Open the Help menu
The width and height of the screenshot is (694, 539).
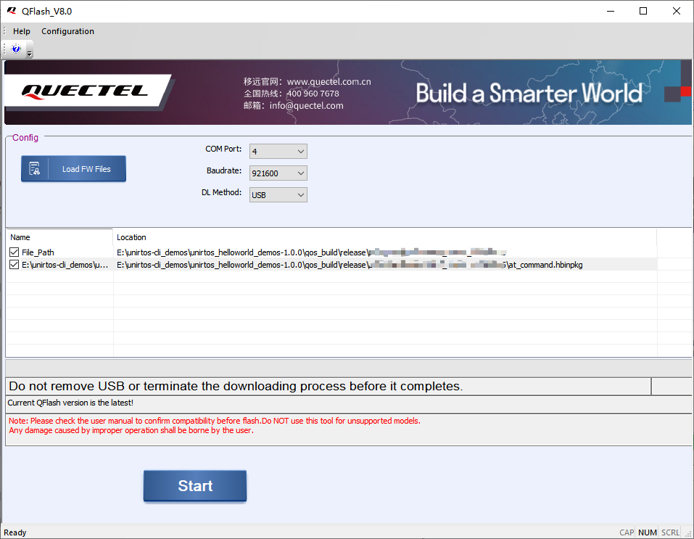pyautogui.click(x=21, y=31)
